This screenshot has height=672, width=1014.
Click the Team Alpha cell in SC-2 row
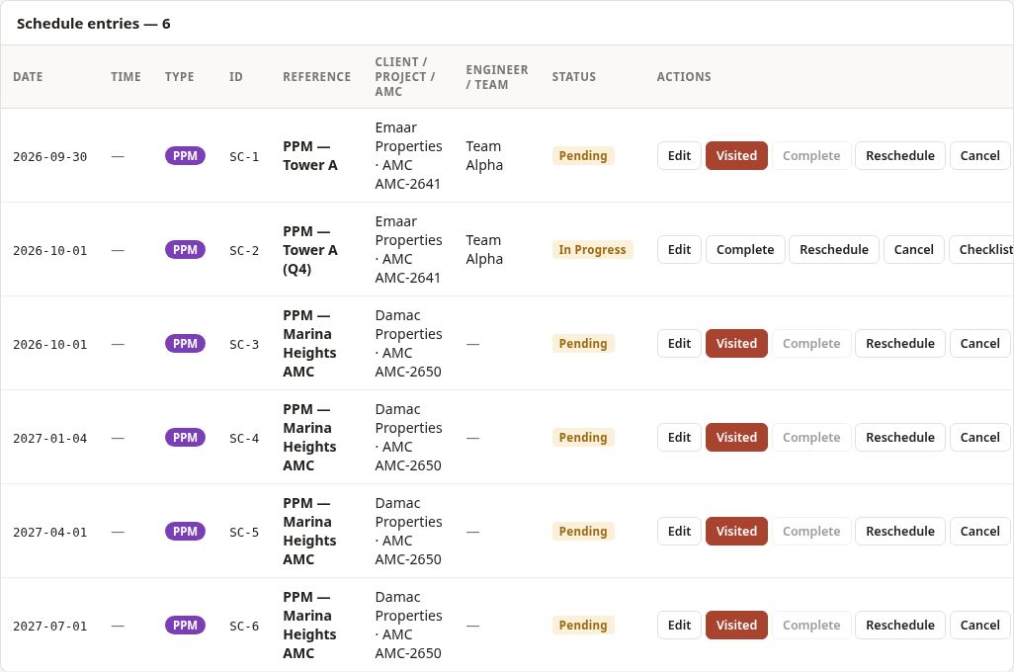tap(483, 250)
